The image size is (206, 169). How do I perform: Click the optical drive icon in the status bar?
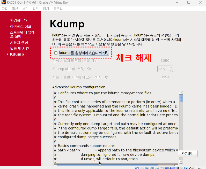[x=142, y=168]
